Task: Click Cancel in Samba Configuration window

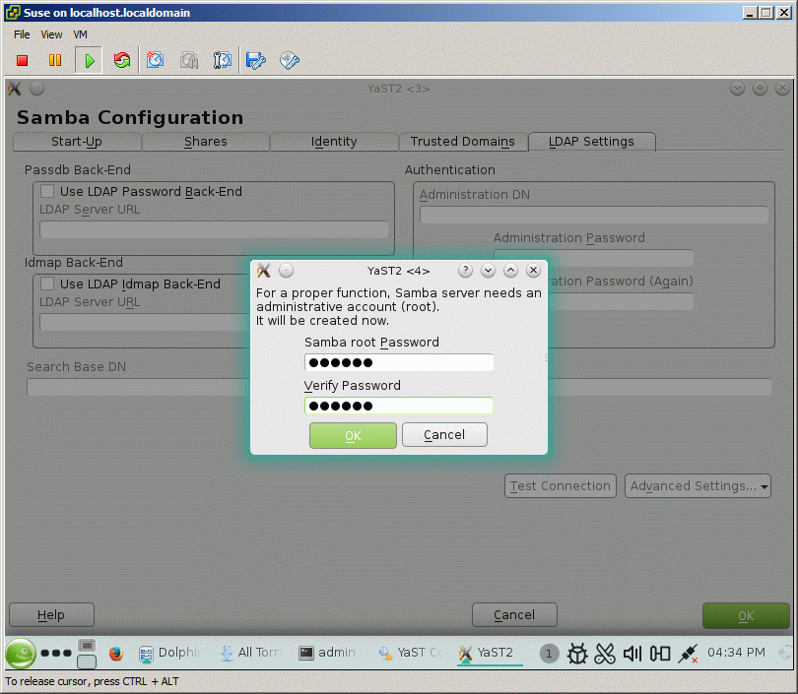Action: point(514,615)
